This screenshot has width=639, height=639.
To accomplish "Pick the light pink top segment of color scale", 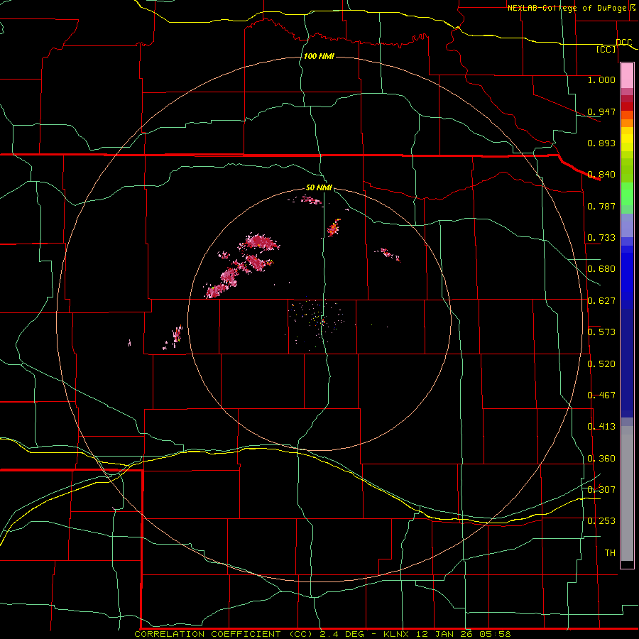I will tap(627, 76).
